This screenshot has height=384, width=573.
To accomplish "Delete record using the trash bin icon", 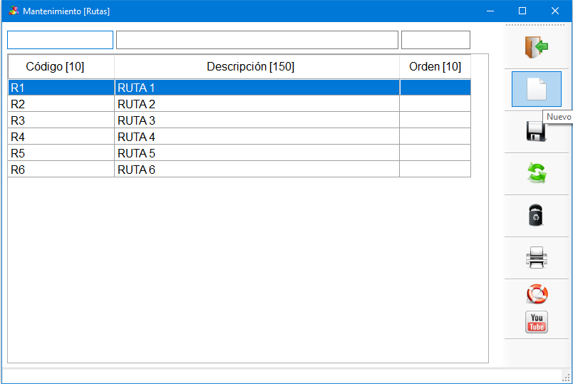I will point(536,215).
